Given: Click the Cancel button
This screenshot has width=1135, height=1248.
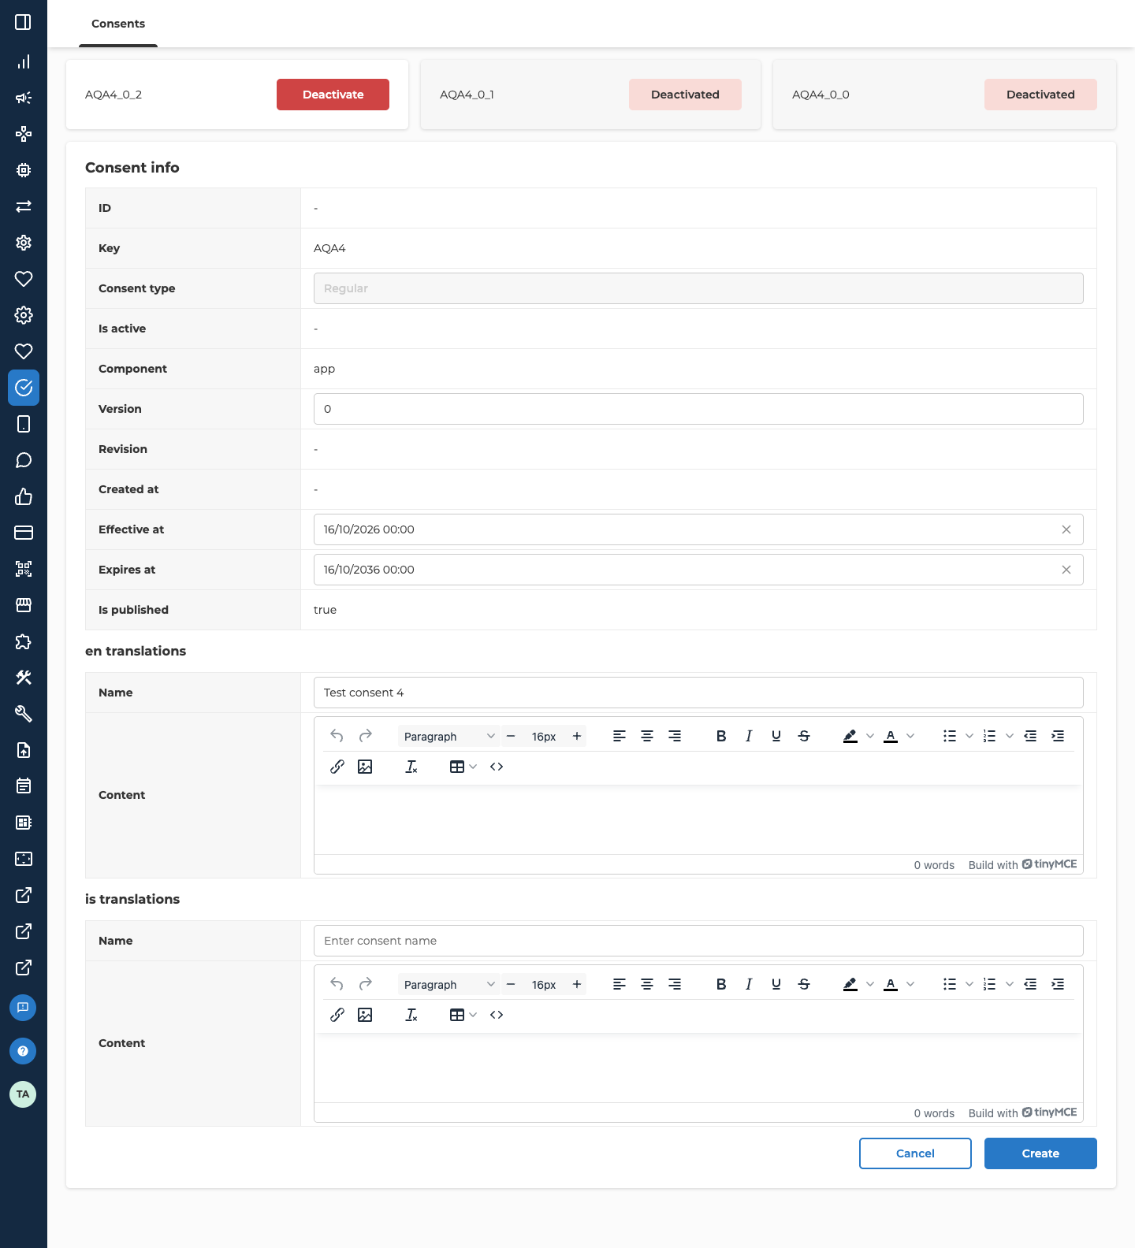Looking at the screenshot, I should pyautogui.click(x=915, y=1153).
